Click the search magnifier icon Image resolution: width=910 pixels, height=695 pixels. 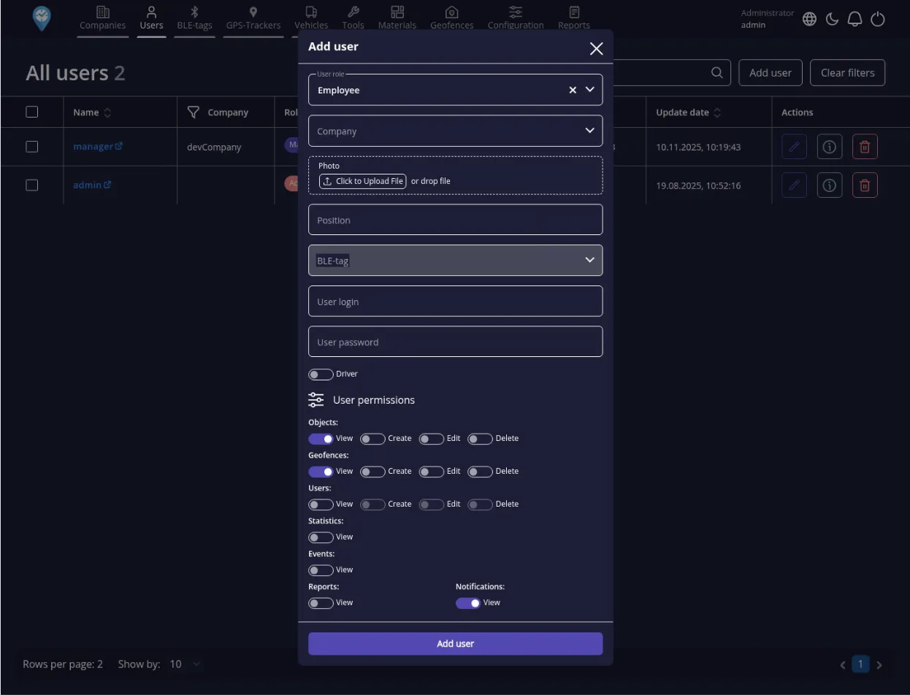717,72
